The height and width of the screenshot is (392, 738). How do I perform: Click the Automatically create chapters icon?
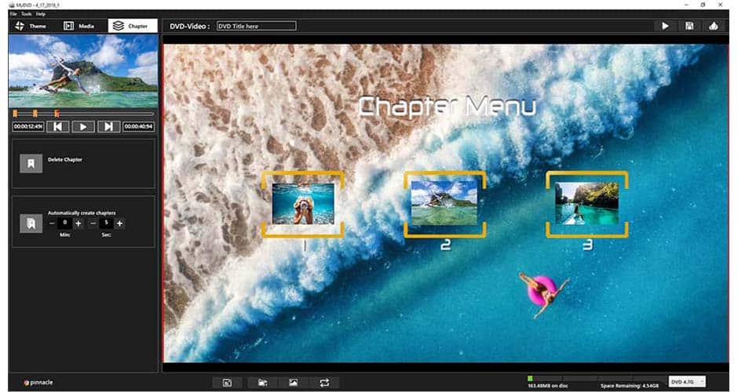(x=31, y=223)
